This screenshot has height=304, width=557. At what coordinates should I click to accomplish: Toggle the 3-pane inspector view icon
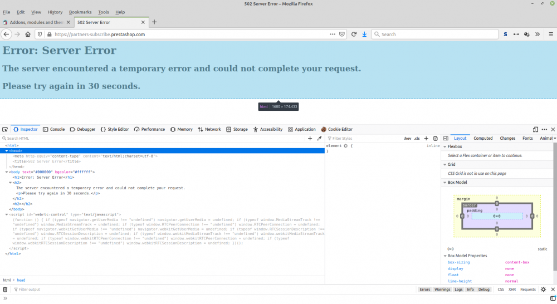pos(446,139)
